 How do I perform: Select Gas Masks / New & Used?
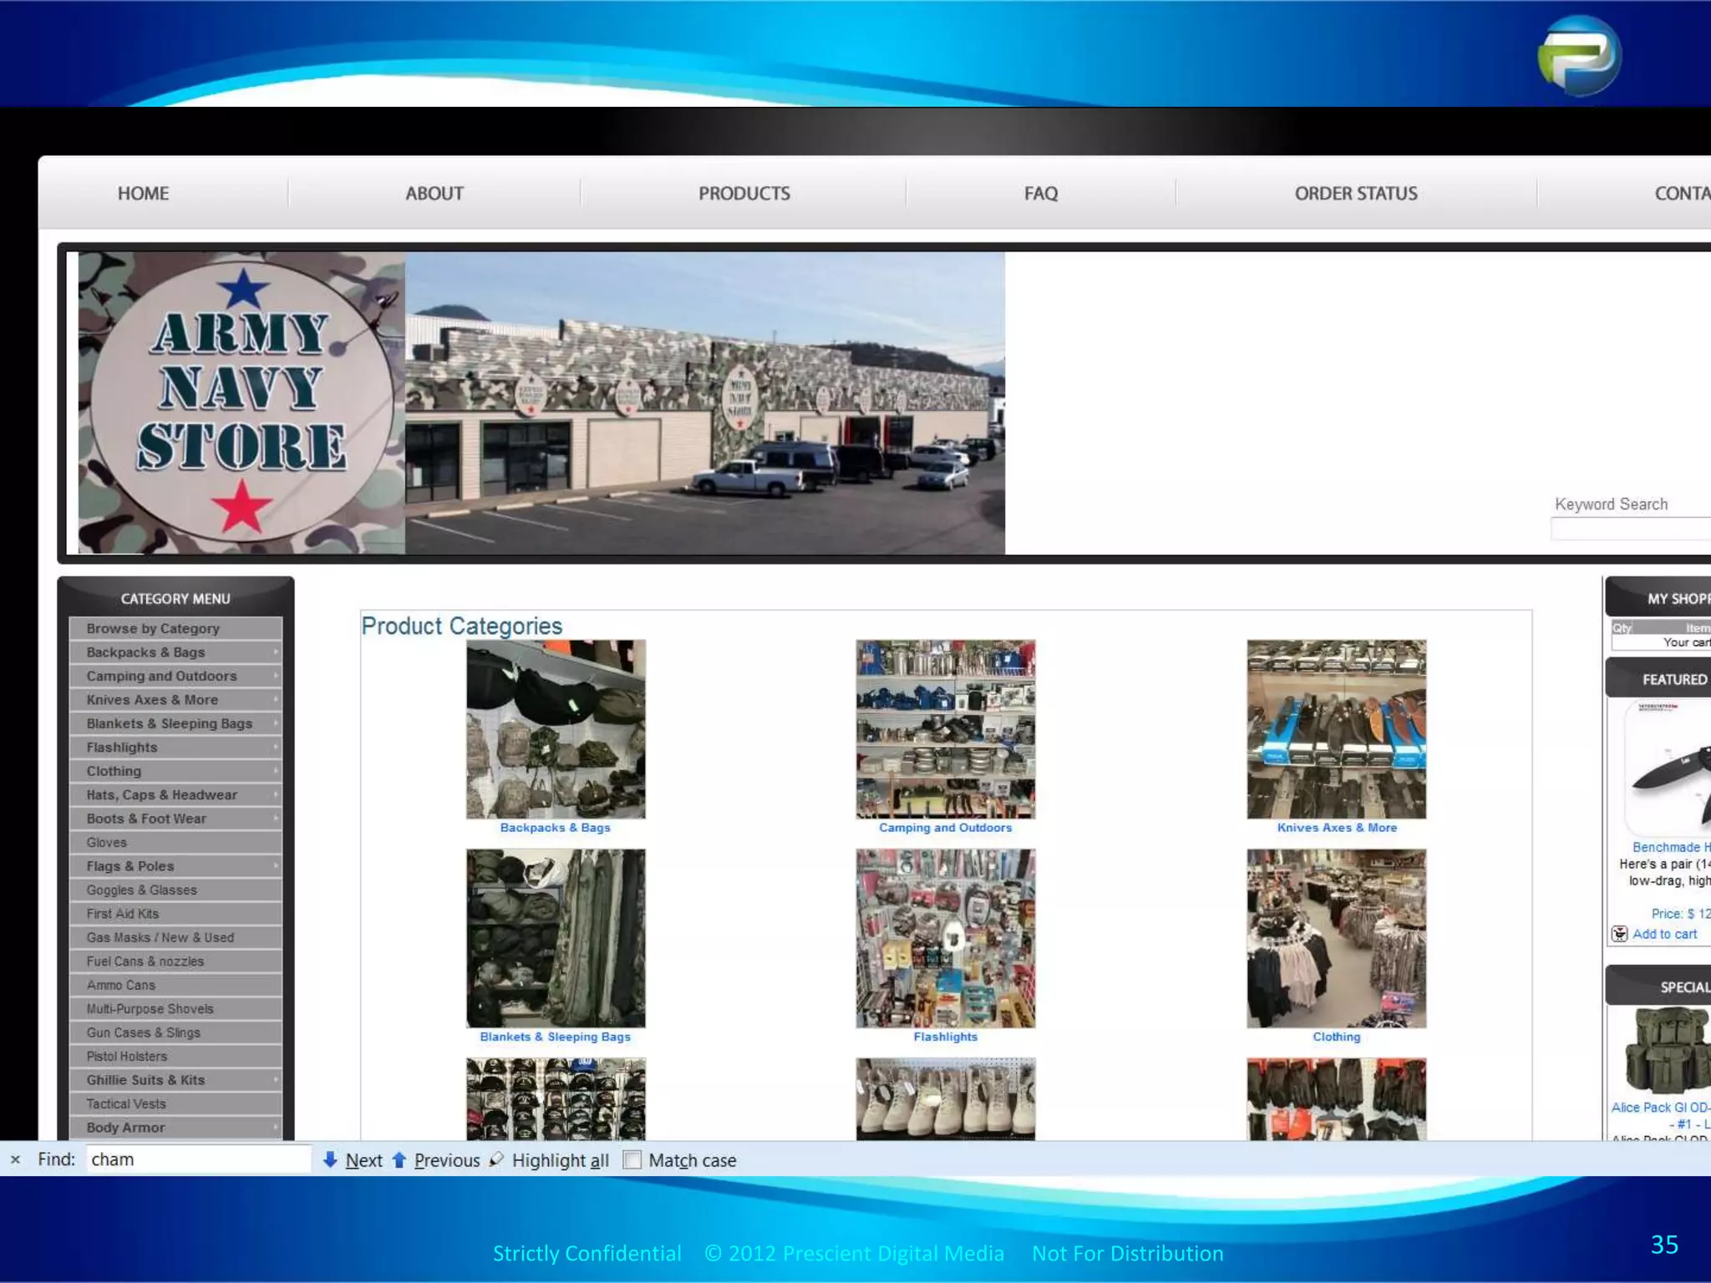[x=160, y=937]
